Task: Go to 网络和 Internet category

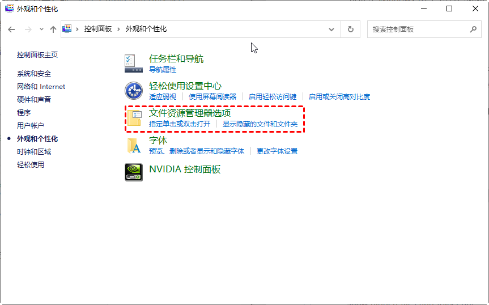Action: click(41, 87)
